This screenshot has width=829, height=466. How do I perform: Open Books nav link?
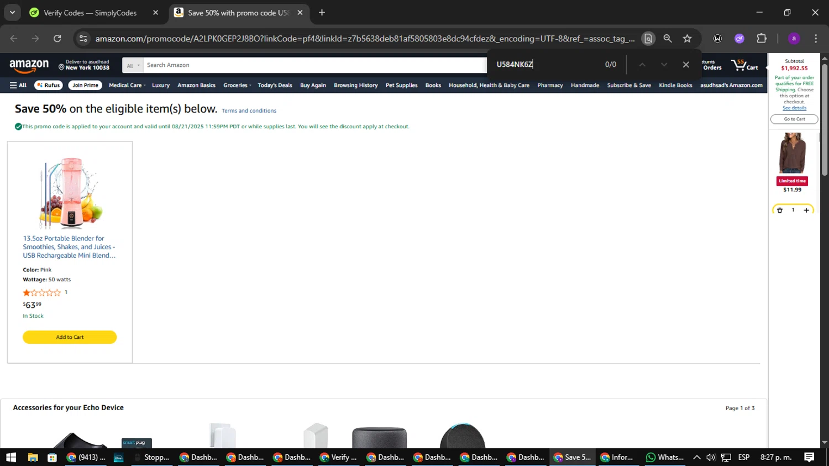pyautogui.click(x=433, y=85)
